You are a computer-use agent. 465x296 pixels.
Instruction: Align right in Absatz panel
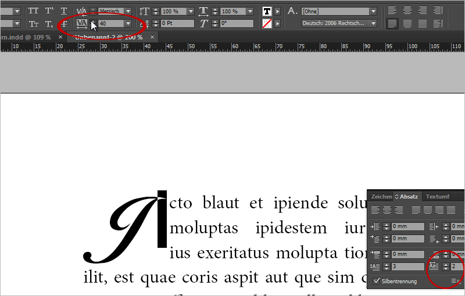pyautogui.click(x=399, y=210)
